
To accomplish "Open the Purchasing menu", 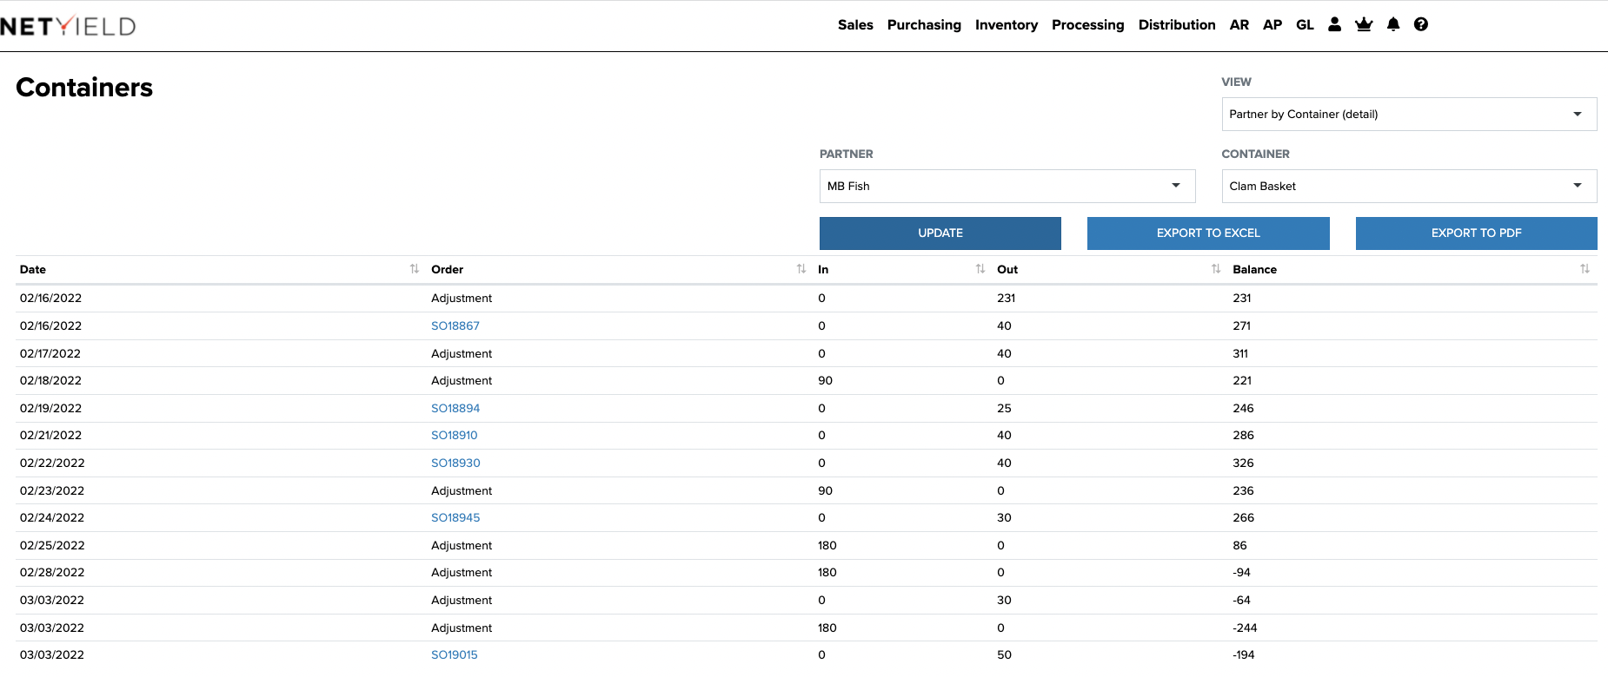I will tap(924, 24).
